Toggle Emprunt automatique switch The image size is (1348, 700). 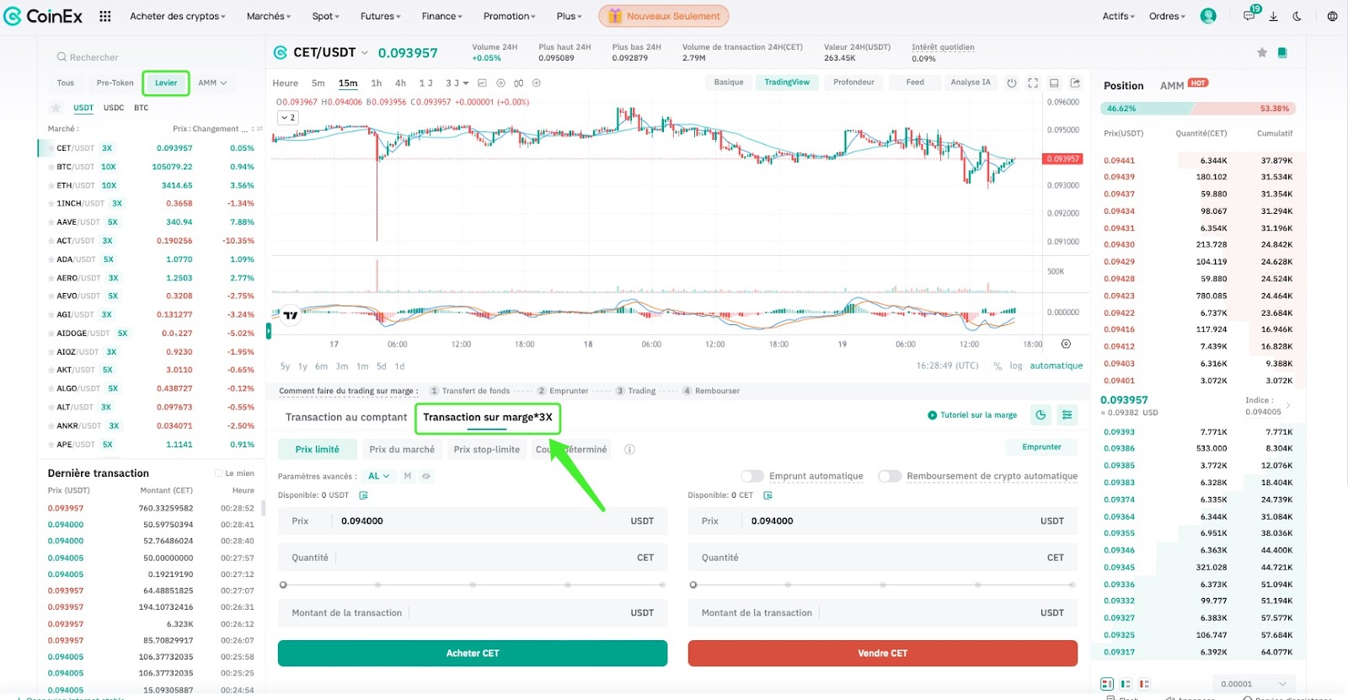coord(752,476)
